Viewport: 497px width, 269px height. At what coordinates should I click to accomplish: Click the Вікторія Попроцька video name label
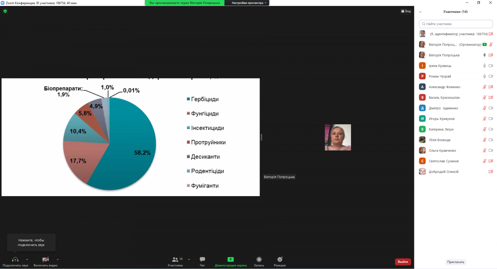pos(279,177)
